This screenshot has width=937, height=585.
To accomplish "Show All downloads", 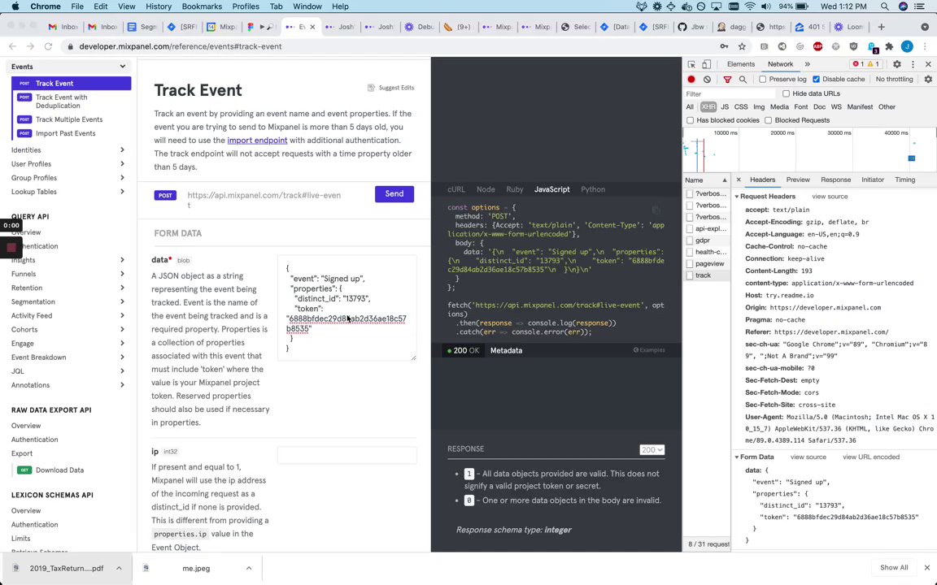I will coord(893,568).
